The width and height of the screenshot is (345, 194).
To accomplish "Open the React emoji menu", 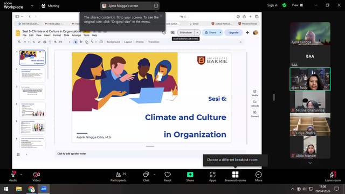I will (168, 177).
